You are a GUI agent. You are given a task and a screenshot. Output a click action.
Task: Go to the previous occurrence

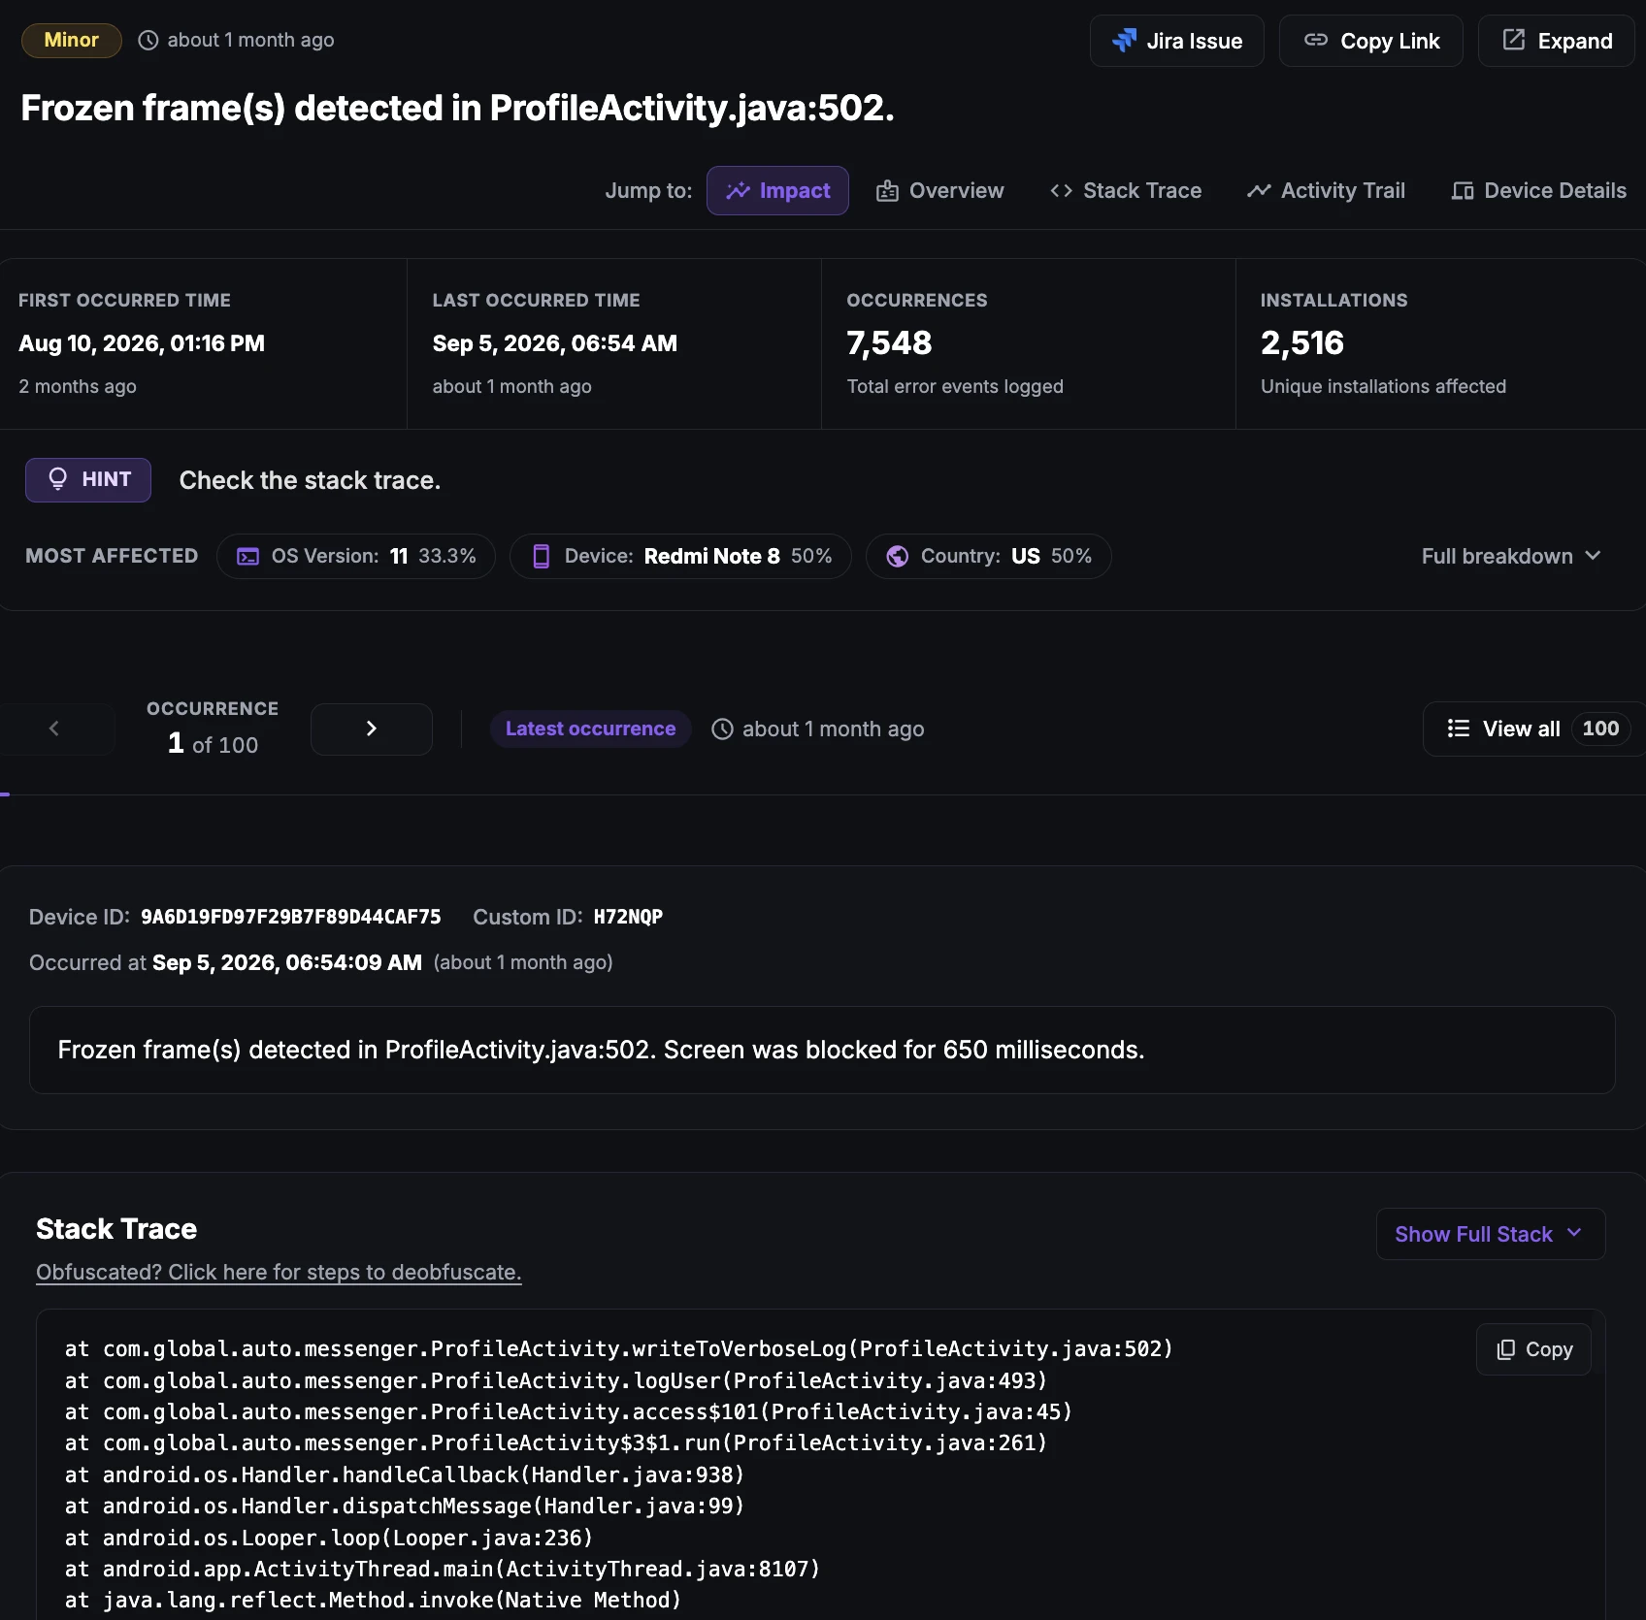54,729
